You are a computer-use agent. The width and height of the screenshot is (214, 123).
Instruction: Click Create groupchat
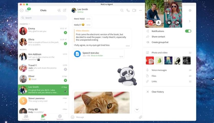tap(160, 42)
